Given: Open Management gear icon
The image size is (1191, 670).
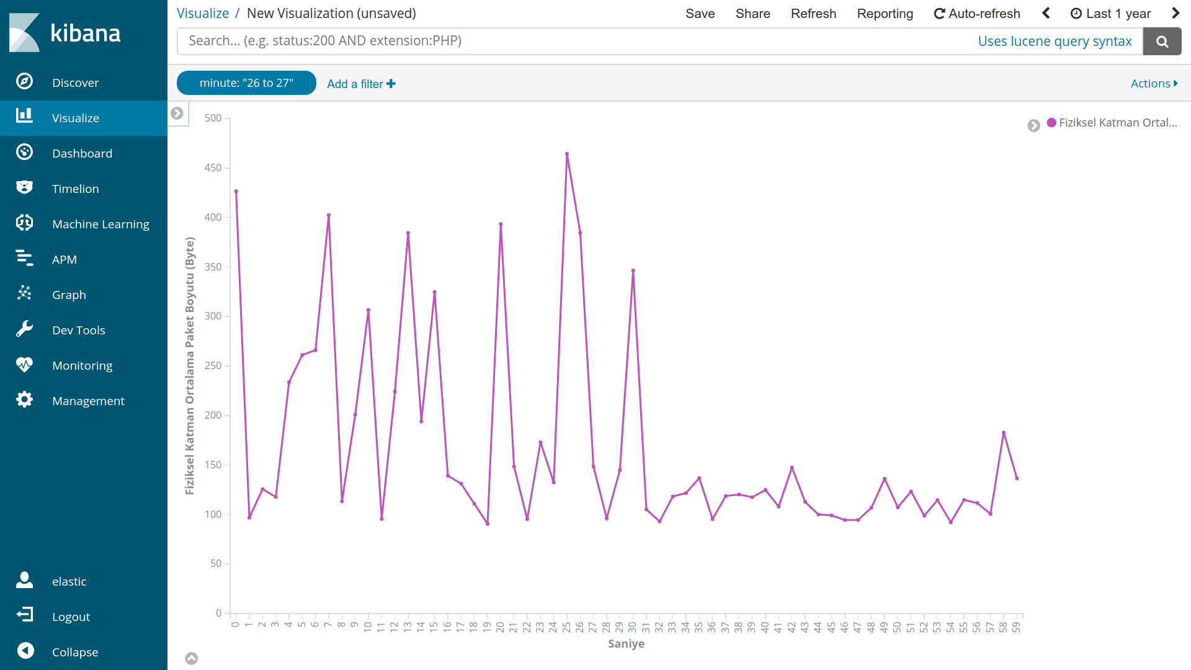Looking at the screenshot, I should pos(24,400).
